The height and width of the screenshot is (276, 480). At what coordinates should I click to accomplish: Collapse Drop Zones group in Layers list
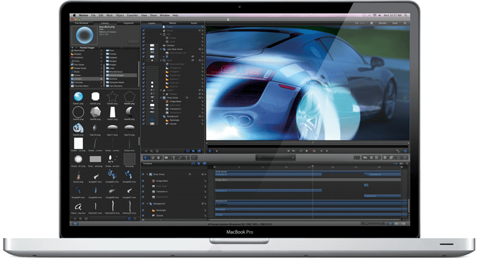(x=161, y=98)
